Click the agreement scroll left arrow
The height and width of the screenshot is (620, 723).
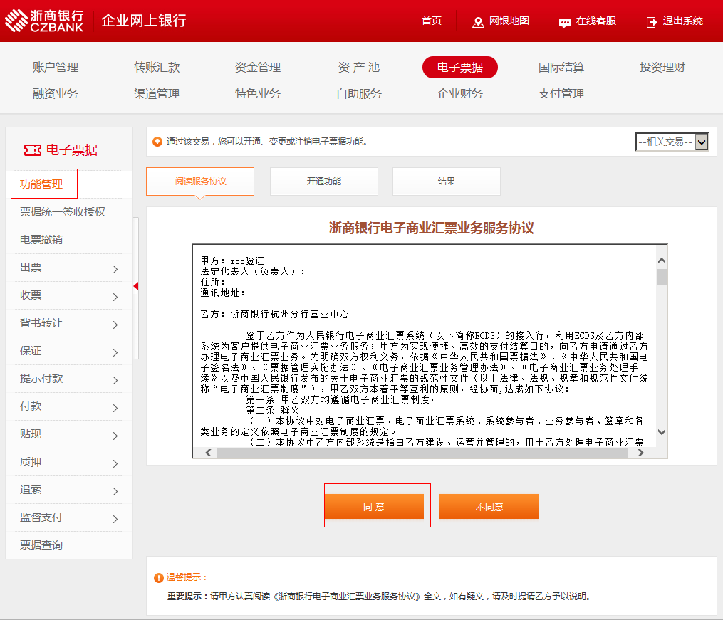point(209,453)
